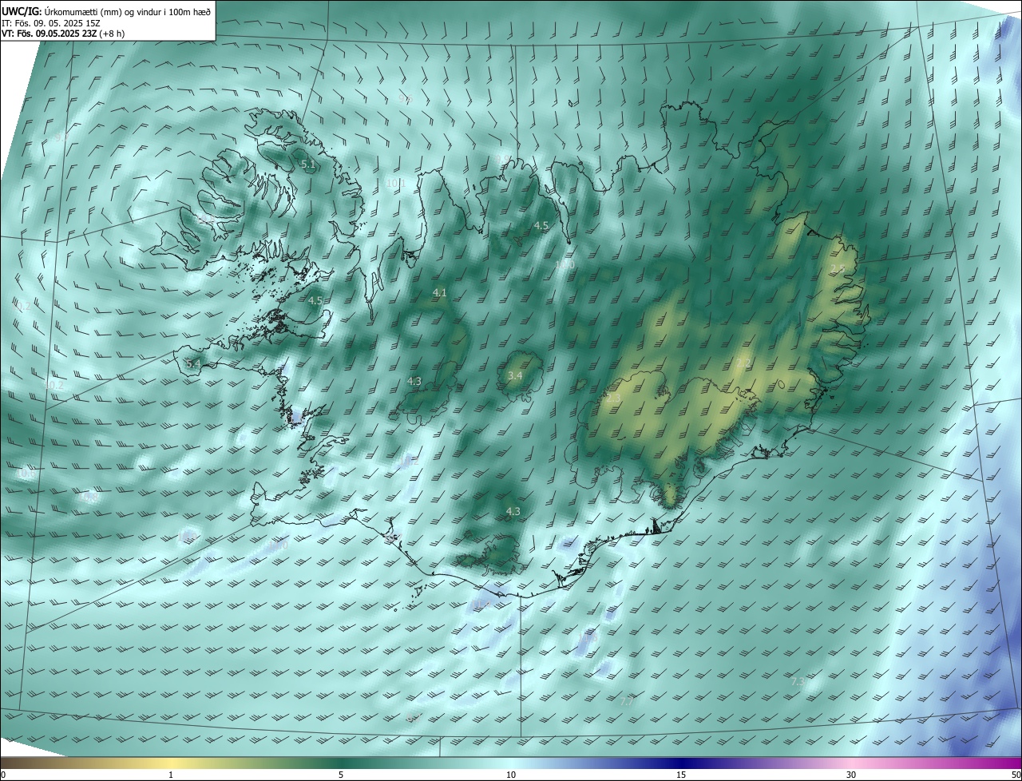Click the 5 tick on the colour scale

click(x=341, y=775)
